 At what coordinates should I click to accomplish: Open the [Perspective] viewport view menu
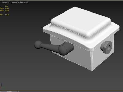click(x=6, y=2)
